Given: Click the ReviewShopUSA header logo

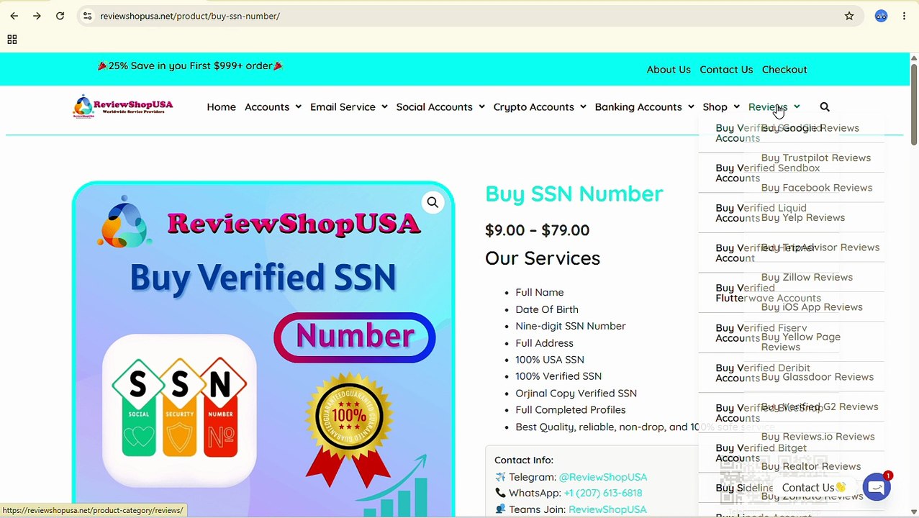Looking at the screenshot, I should pyautogui.click(x=123, y=106).
